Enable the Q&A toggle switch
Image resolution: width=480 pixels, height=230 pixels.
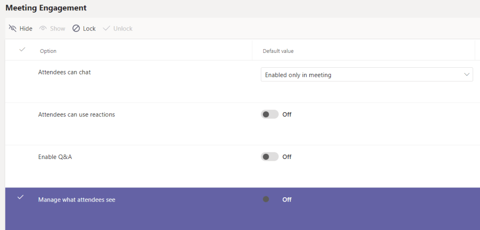click(270, 157)
